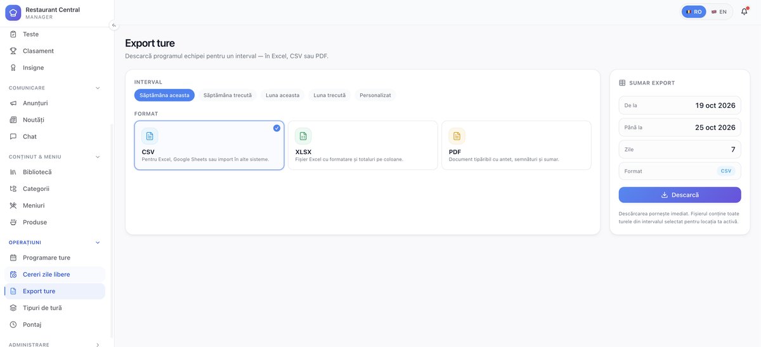The image size is (761, 347).
Task: Open Meniuri from the sidebar
Action: (x=55, y=206)
